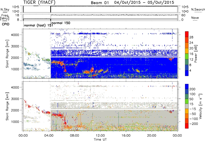Click the '12:00' time axis tick label
The image size is (205, 141).
tap(100, 136)
